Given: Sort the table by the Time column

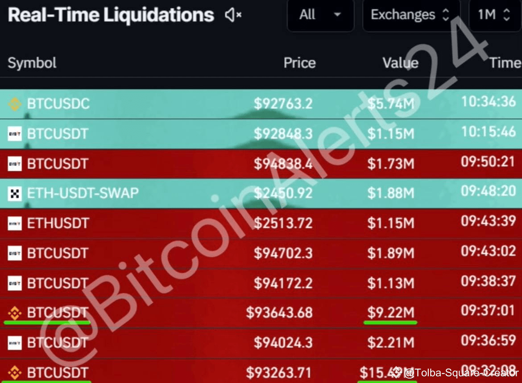Looking at the screenshot, I should click(x=505, y=63).
